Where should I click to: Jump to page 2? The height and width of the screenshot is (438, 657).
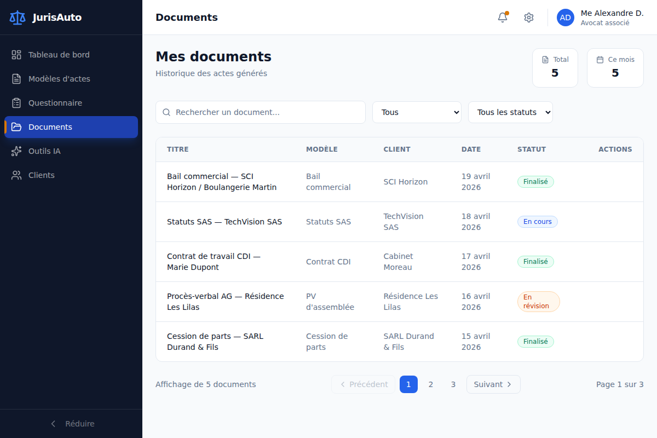(x=431, y=384)
